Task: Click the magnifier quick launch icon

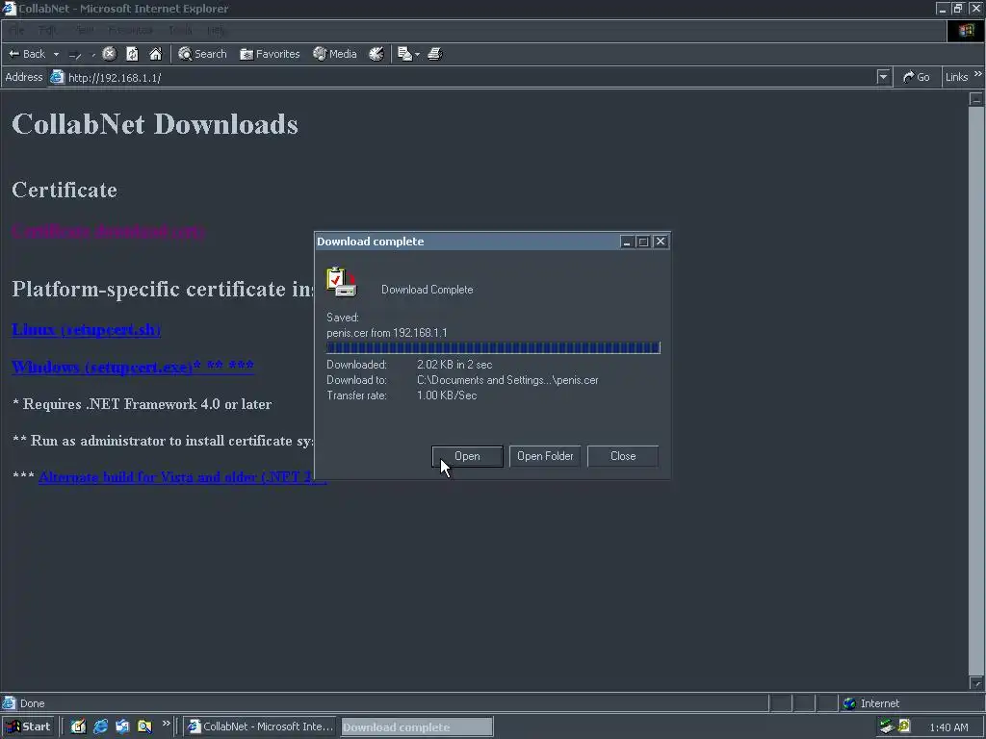Action: click(x=144, y=727)
